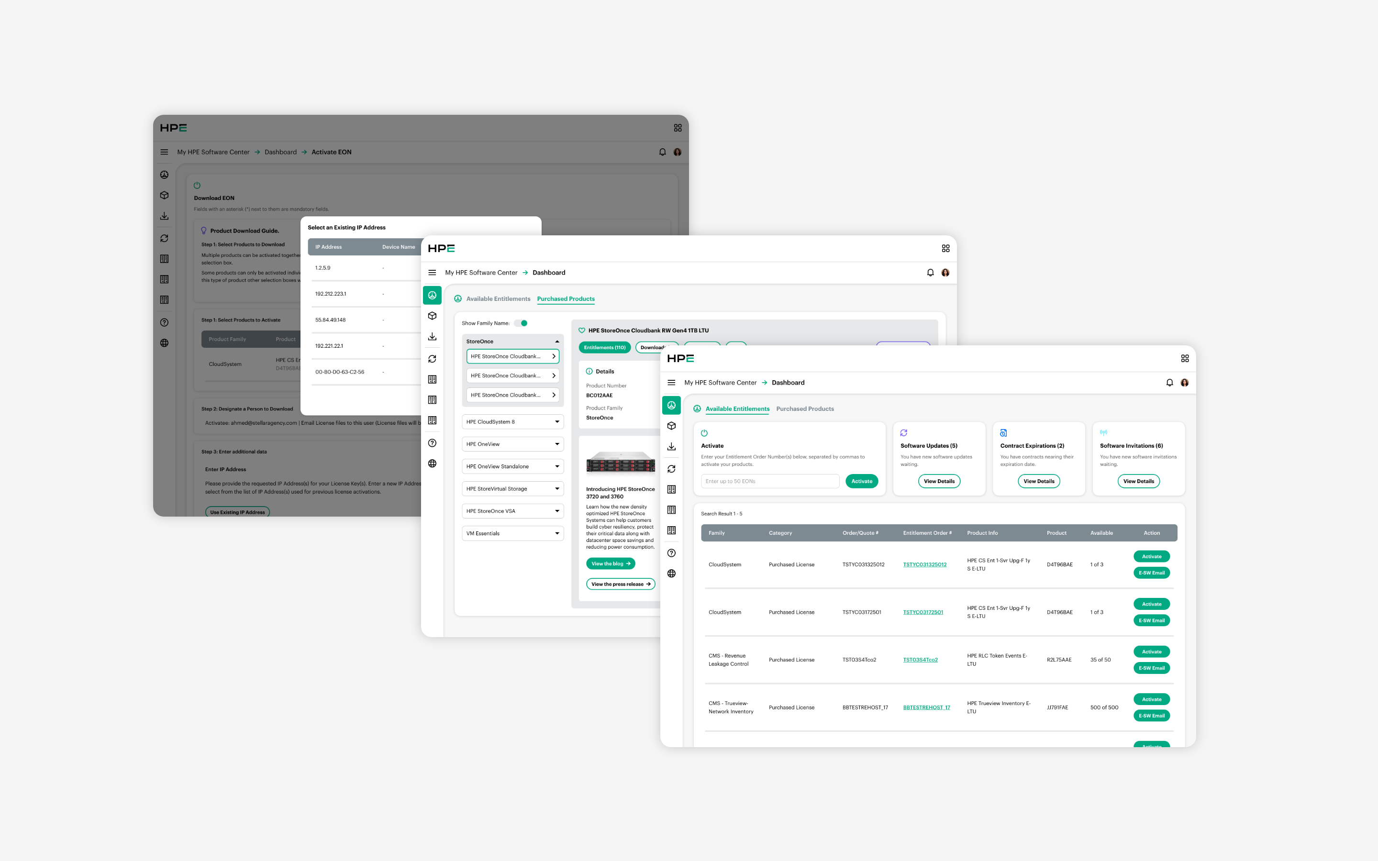Click HPE logo in front window

680,358
